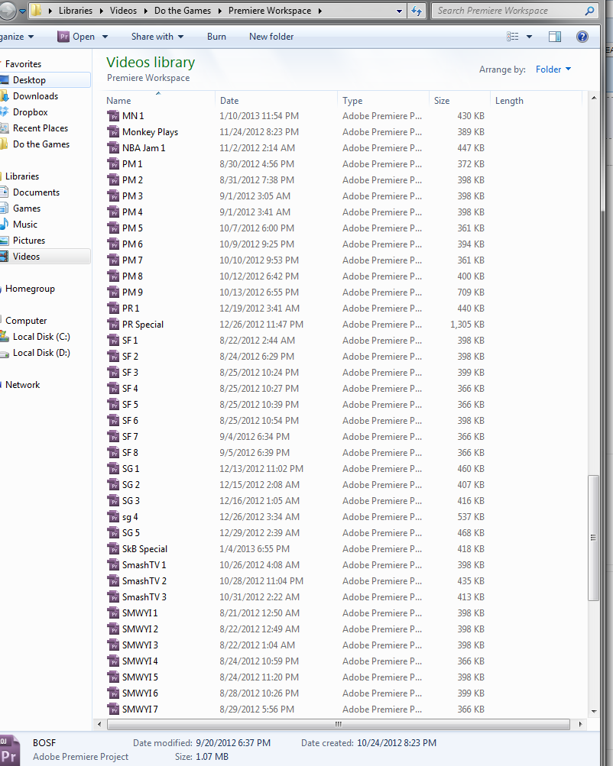Sort by the Date column header

coord(276,101)
